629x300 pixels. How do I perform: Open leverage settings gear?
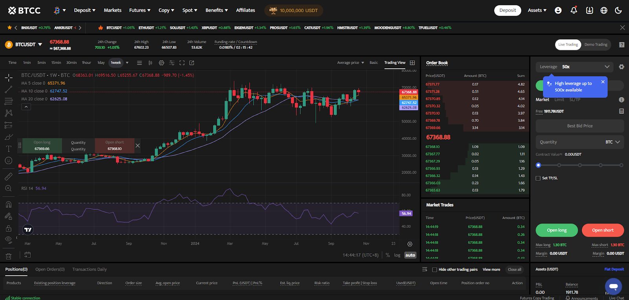point(622,67)
